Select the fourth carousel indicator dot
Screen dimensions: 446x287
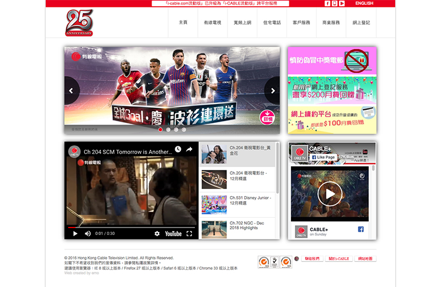click(184, 130)
